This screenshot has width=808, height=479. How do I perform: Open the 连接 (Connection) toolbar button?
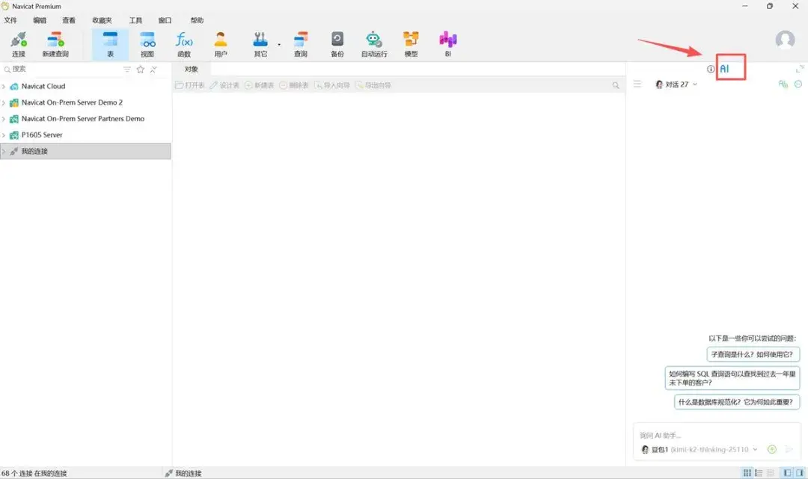(19, 44)
